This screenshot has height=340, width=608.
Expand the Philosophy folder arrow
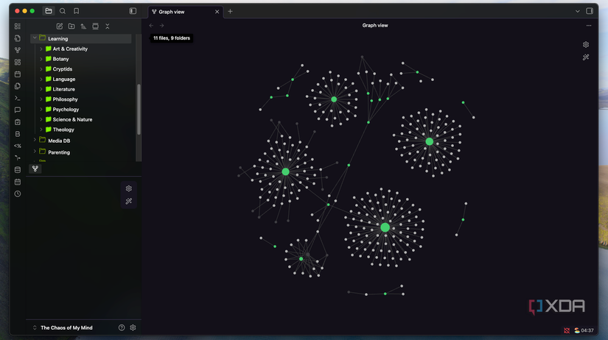tap(41, 99)
